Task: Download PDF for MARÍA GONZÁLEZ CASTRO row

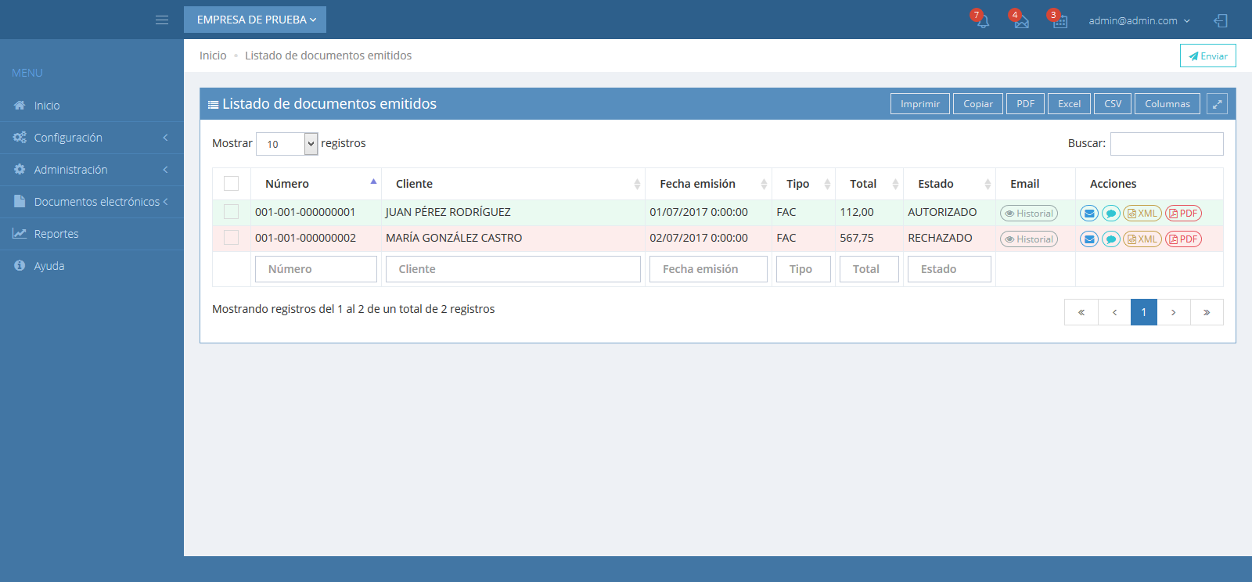Action: tap(1183, 239)
